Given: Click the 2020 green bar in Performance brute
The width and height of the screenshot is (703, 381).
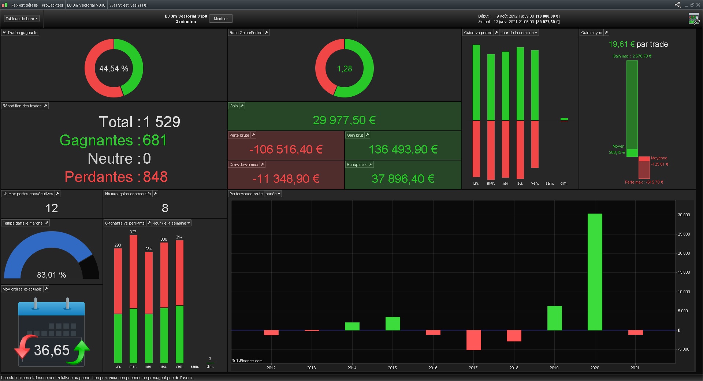Looking at the screenshot, I should (x=595, y=272).
